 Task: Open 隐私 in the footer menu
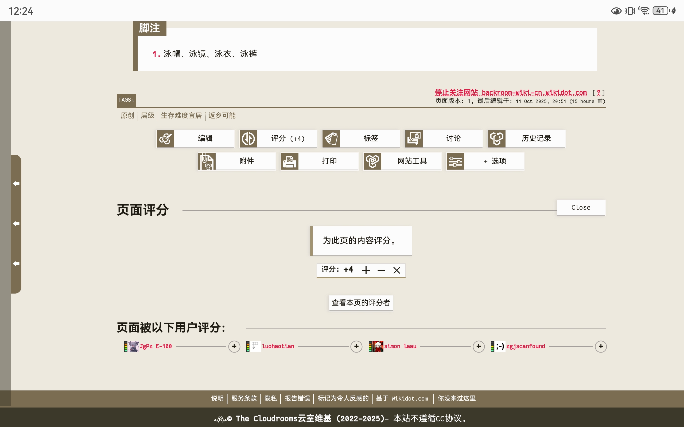coord(270,398)
